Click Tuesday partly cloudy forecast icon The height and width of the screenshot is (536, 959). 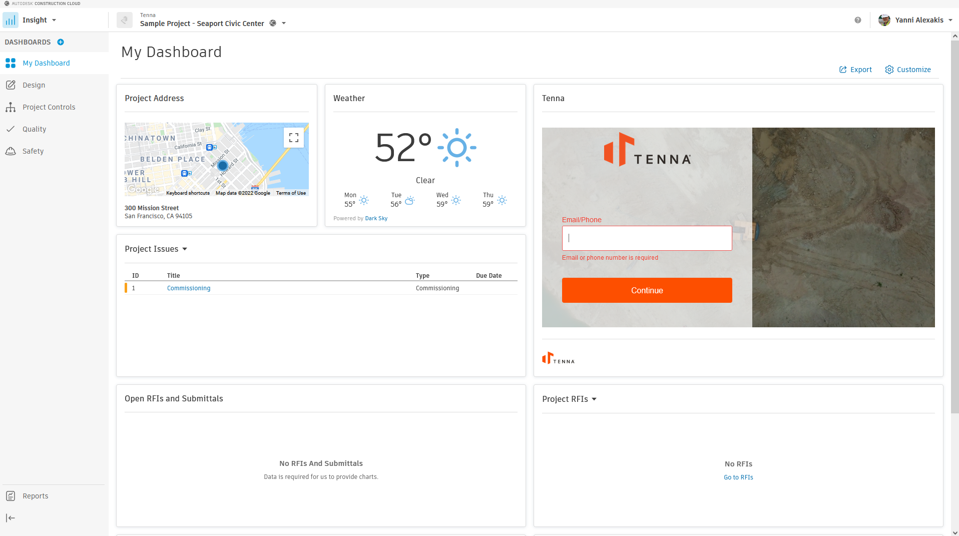point(410,200)
